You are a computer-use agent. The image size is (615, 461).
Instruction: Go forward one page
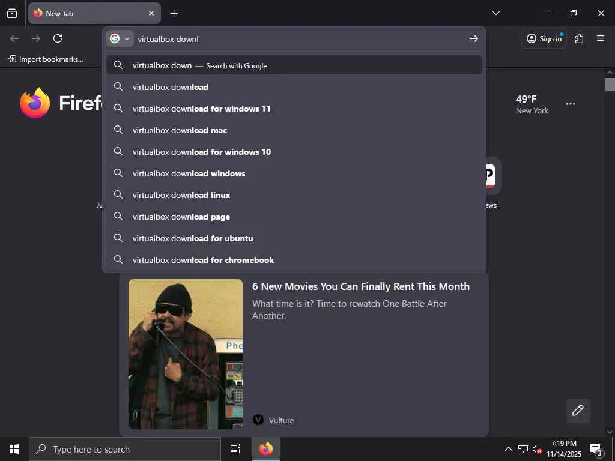36,38
